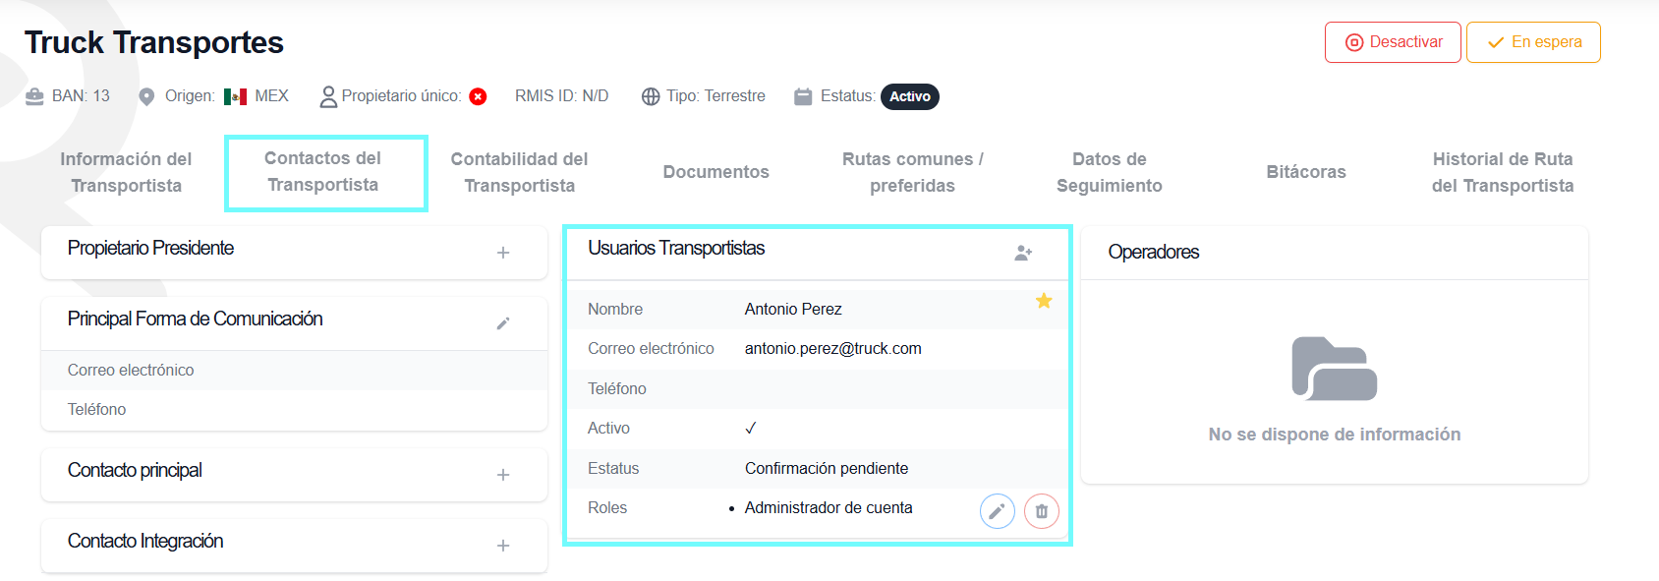Add Contacto principal with plus icon
Screen dimensions: 1659x581
(x=503, y=475)
